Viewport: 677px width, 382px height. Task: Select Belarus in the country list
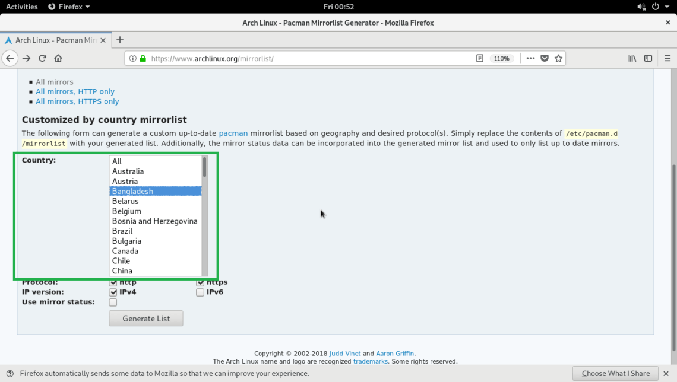tap(156, 201)
